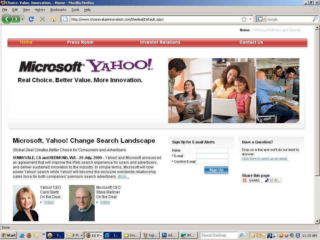320x240 pixels.
Task: Go to the Firefox home page icon
Action: (54, 19)
